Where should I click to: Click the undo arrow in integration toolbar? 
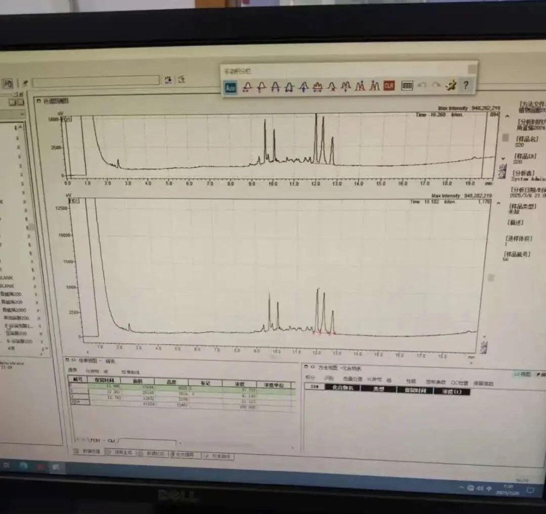coord(422,86)
